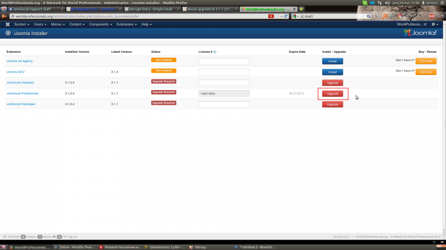This screenshot has height=250, width=446.
Task: Click Not Installed badge for iJoomla SEO
Action: [x=163, y=71]
